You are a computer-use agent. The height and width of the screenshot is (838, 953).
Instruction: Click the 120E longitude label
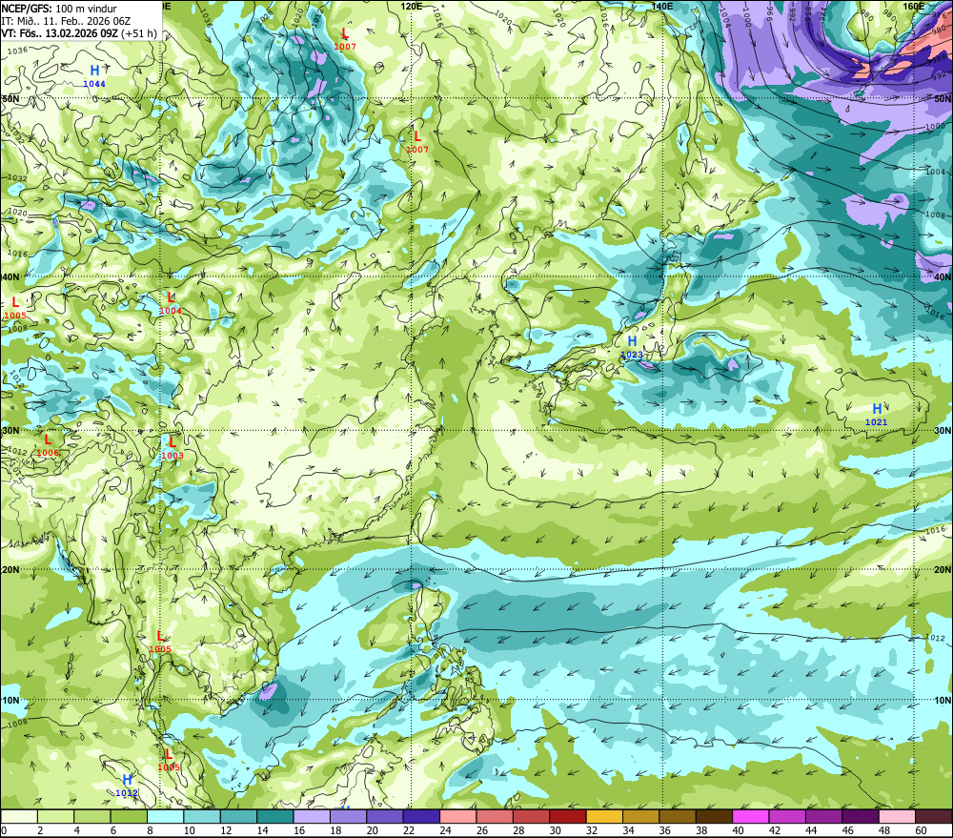point(412,6)
